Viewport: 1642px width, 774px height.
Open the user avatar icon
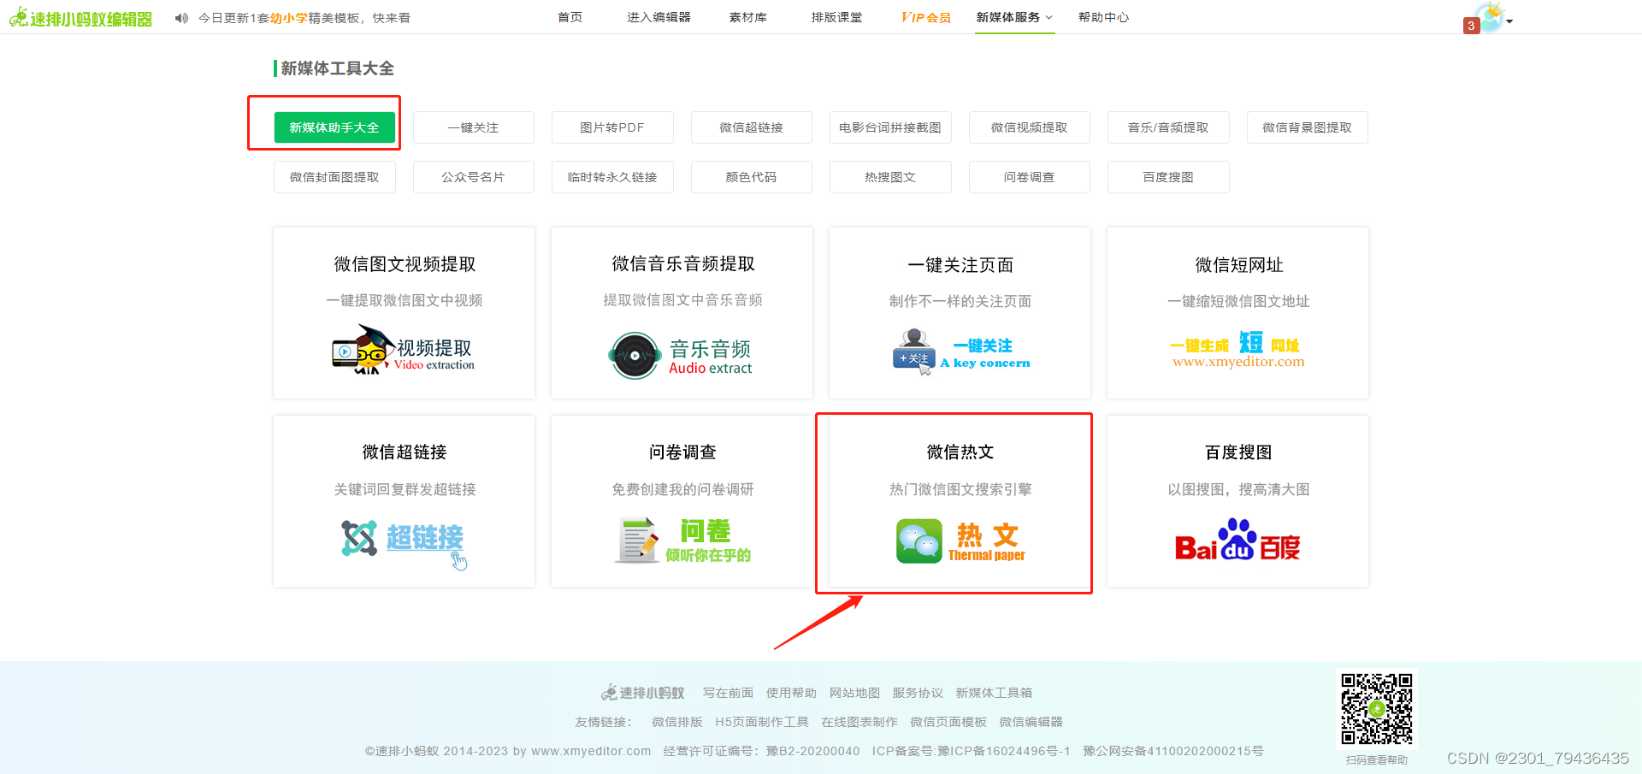pos(1491,18)
